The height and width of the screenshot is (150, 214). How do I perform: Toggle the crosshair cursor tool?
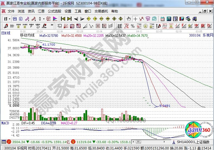click(x=135, y=19)
